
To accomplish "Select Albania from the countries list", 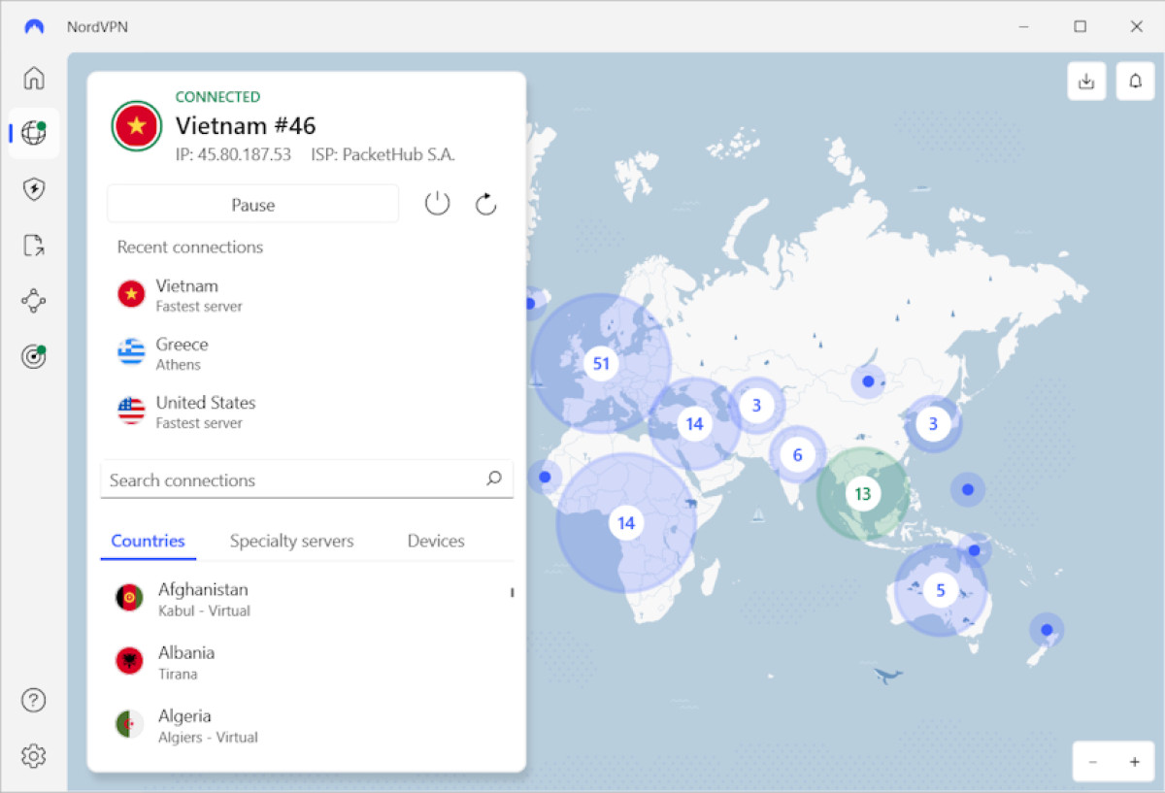I will coord(186,662).
